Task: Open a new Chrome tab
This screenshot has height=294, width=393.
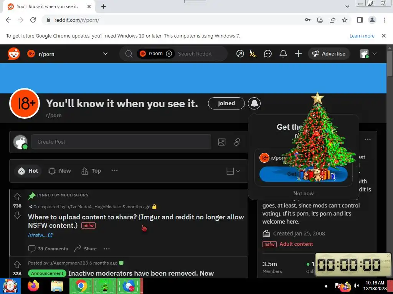Action: 104,7
